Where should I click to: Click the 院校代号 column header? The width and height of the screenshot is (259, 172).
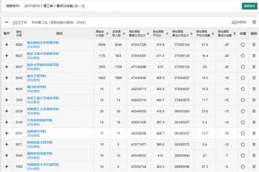coord(19,34)
